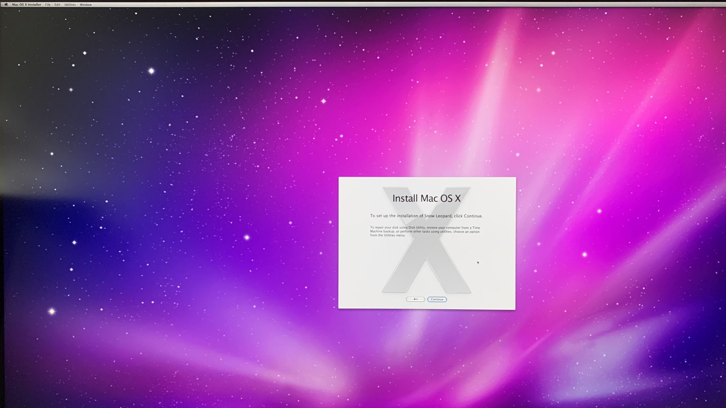Open the Edit menu
Screen dimensions: 726x408
[x=57, y=5]
